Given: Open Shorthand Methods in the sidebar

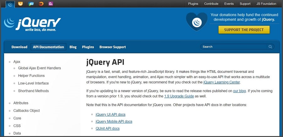Looking at the screenshot, I should (33, 91).
